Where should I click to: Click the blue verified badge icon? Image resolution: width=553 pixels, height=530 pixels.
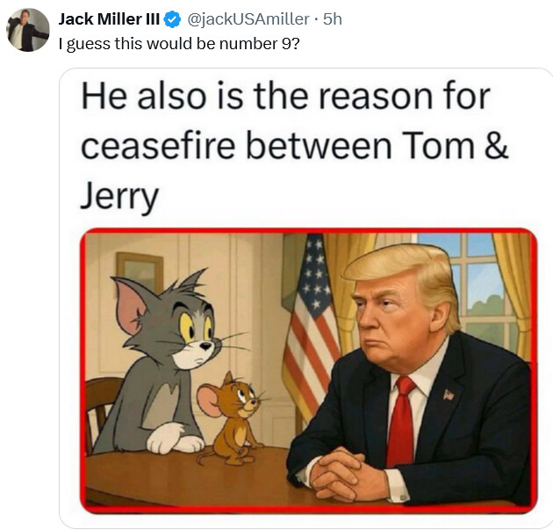click(173, 19)
